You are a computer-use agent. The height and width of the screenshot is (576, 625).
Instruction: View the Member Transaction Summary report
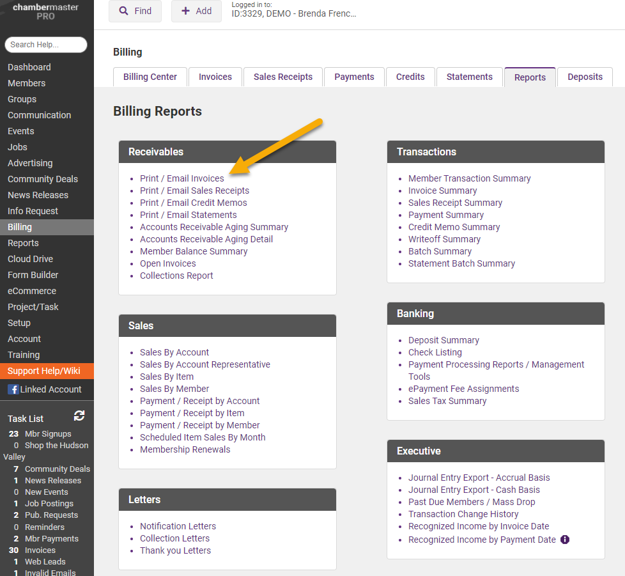coord(470,178)
